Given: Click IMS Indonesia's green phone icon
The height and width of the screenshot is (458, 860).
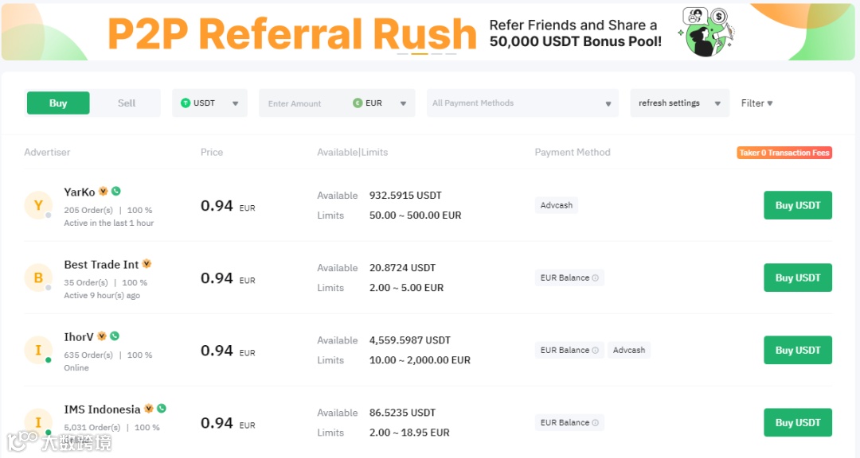Looking at the screenshot, I should coord(162,409).
